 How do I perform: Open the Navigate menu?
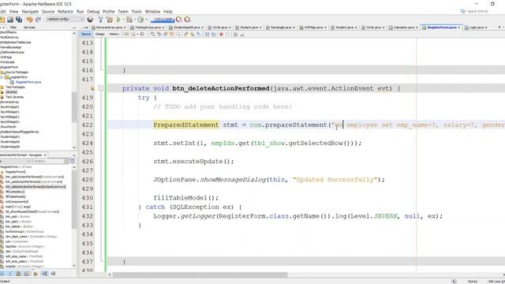point(30,11)
